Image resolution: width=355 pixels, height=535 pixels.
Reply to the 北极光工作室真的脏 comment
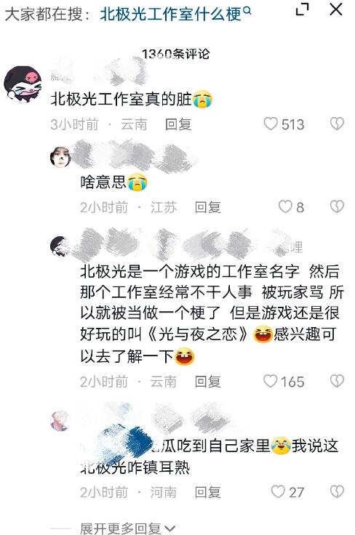[177, 124]
